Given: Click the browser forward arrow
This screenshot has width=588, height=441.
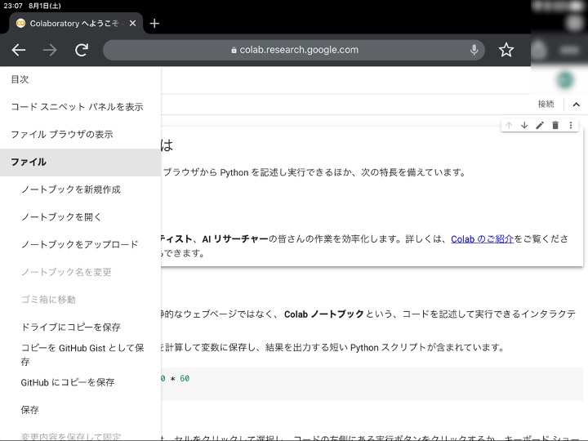Looking at the screenshot, I should point(50,50).
